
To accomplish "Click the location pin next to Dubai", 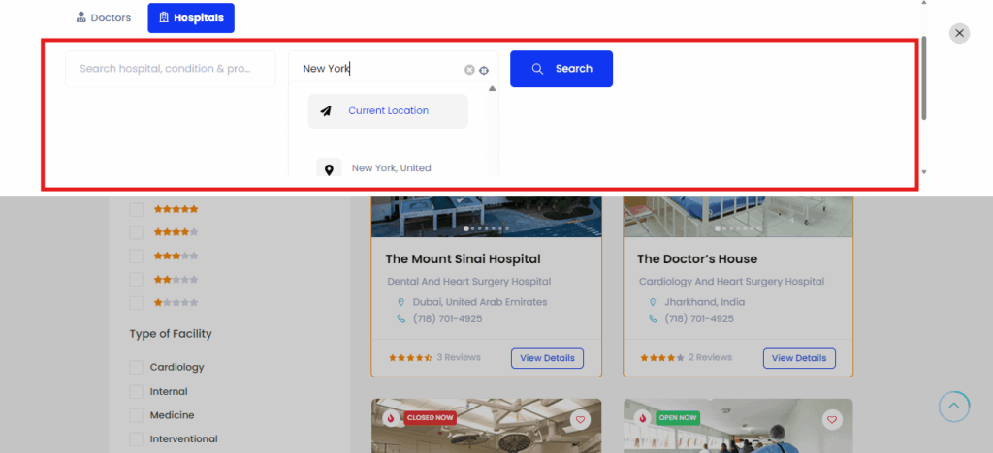I will click(400, 303).
